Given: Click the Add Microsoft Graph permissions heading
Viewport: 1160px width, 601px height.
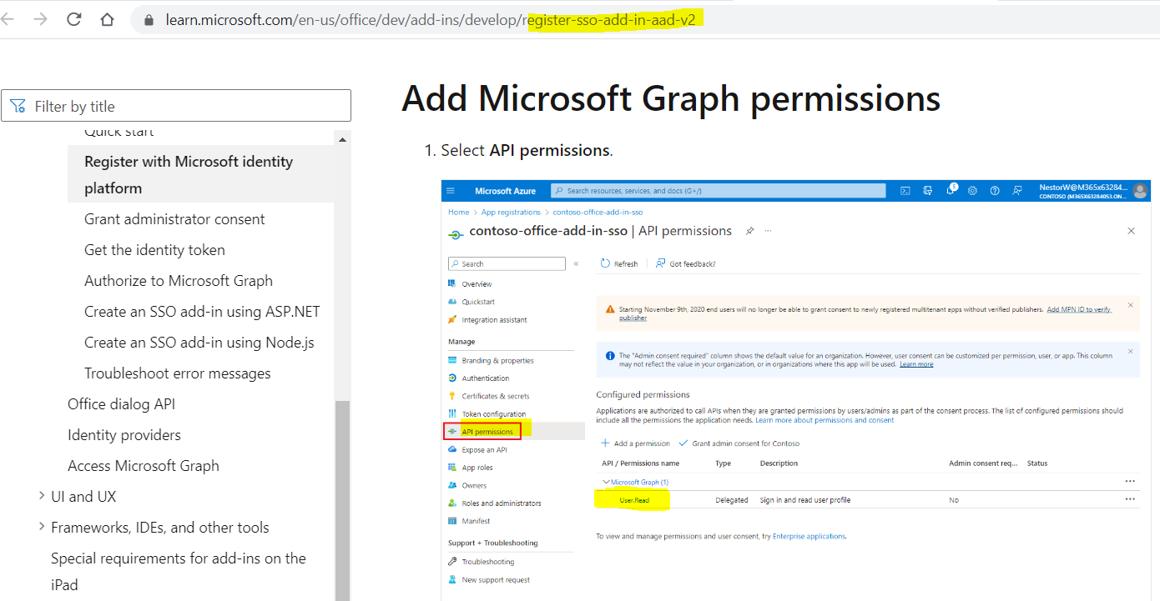Looking at the screenshot, I should [x=671, y=98].
